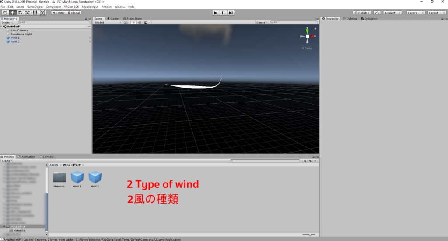Click the Step frame button
This screenshot has width=448, height=241.
[231, 13]
